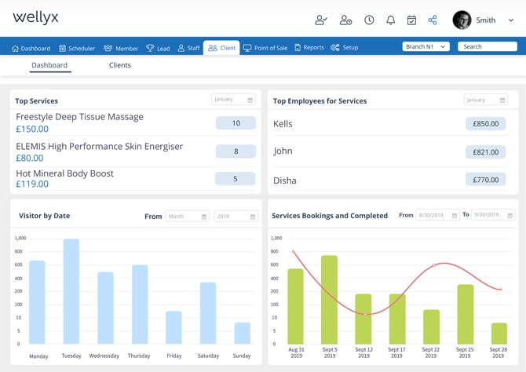Expand the Branch N1 dropdown
Viewport: 526px width, 372px height.
pyautogui.click(x=426, y=46)
